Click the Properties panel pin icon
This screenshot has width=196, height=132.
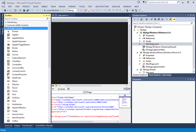click(x=191, y=79)
